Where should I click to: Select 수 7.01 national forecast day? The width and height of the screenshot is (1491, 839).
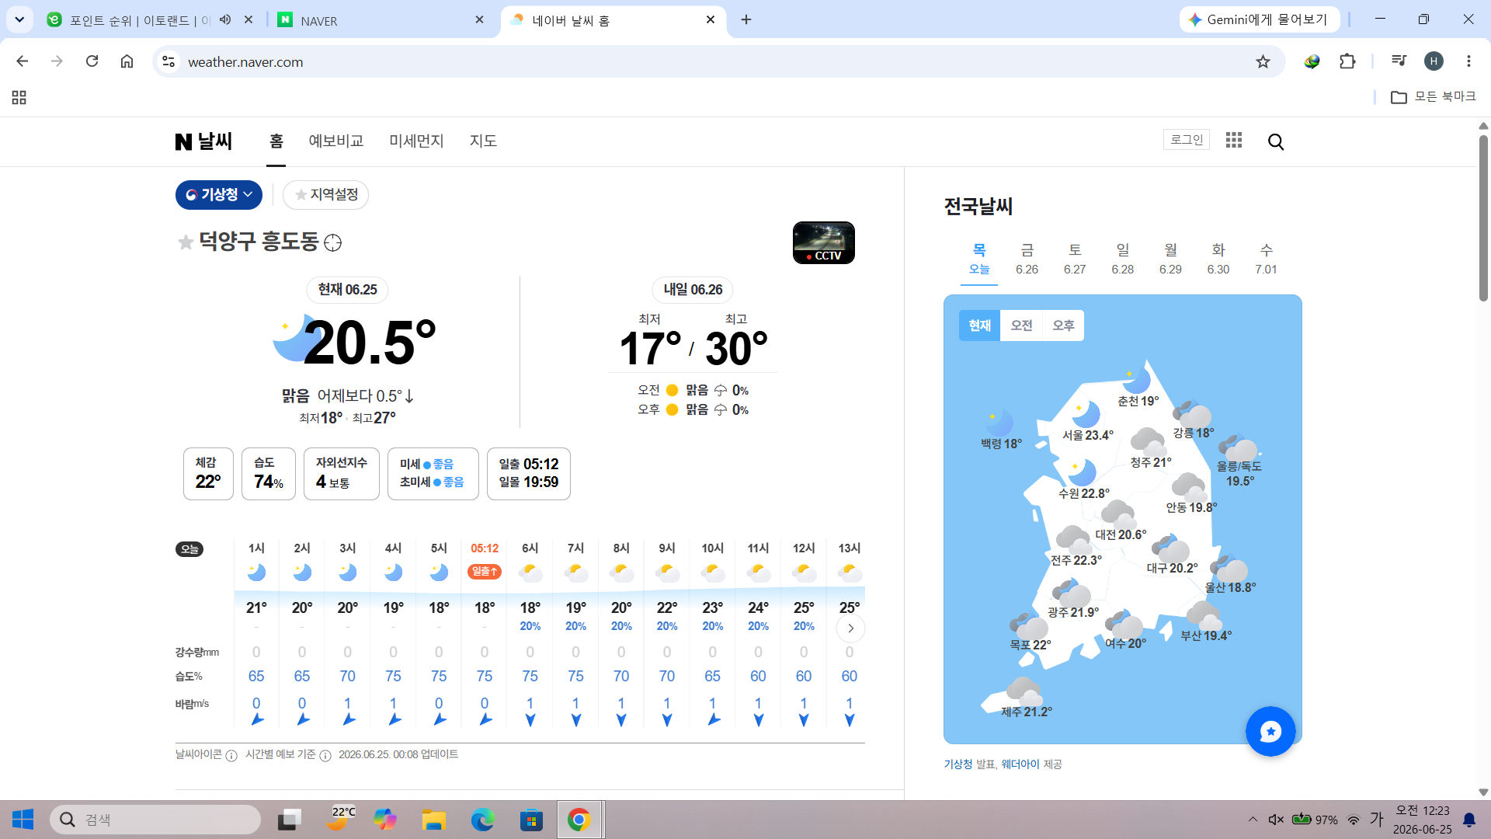1266,259
